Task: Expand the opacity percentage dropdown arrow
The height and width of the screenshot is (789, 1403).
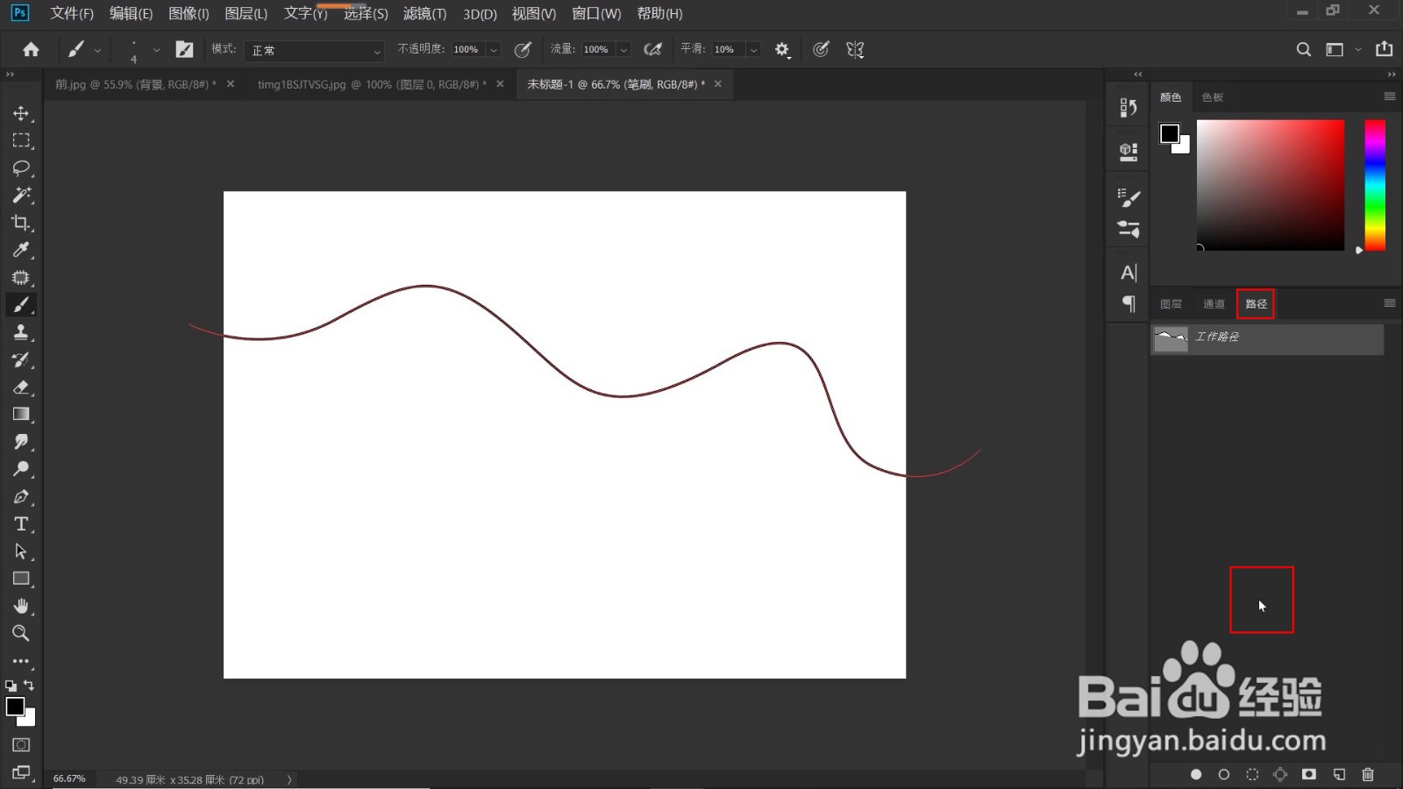Action: click(494, 50)
